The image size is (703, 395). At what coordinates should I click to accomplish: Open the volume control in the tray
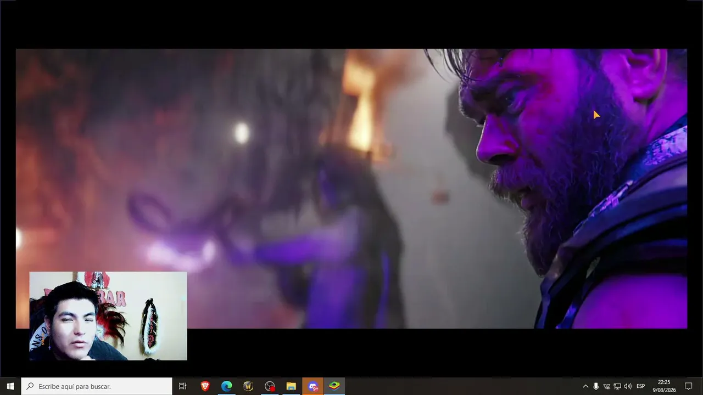628,386
